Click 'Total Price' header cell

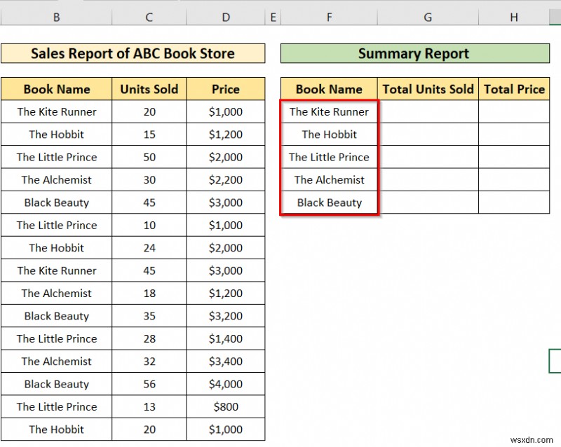(x=514, y=89)
